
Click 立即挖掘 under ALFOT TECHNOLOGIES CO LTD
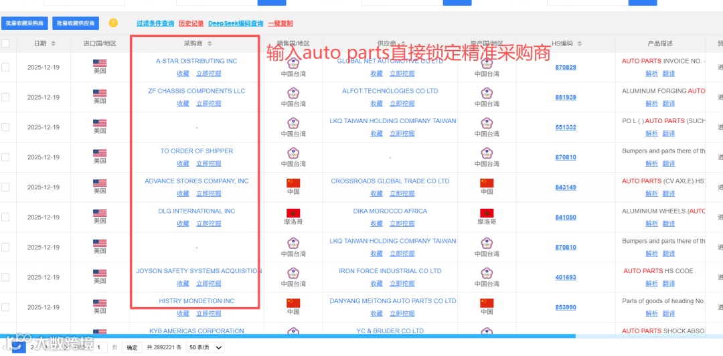pyautogui.click(x=402, y=103)
